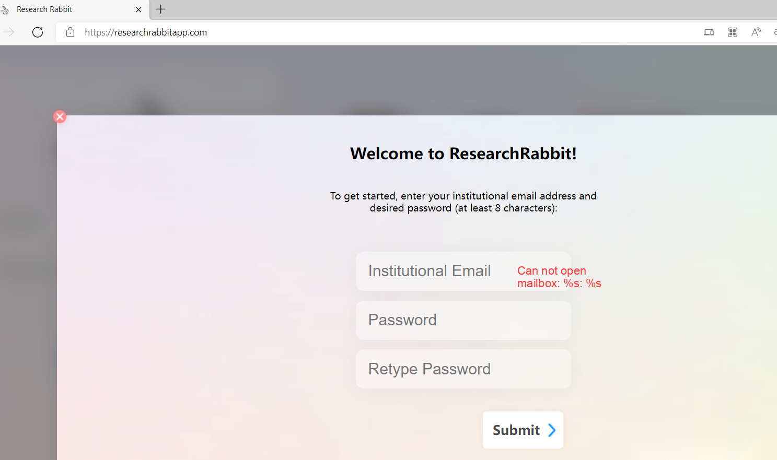The width and height of the screenshot is (777, 460).
Task: Focus the Retype Password field
Action: [x=463, y=369]
